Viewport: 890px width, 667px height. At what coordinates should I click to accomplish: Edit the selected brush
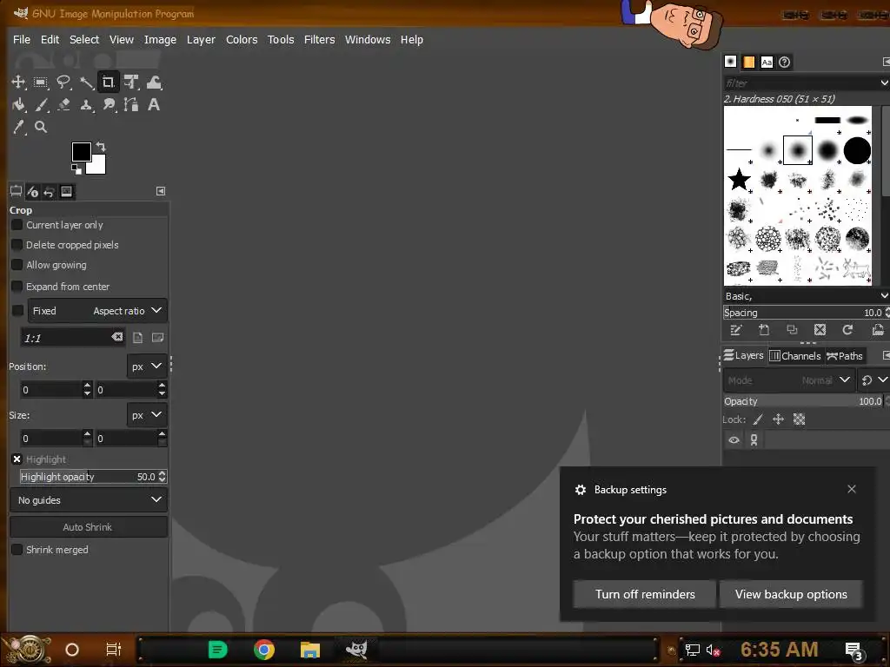pyautogui.click(x=736, y=330)
